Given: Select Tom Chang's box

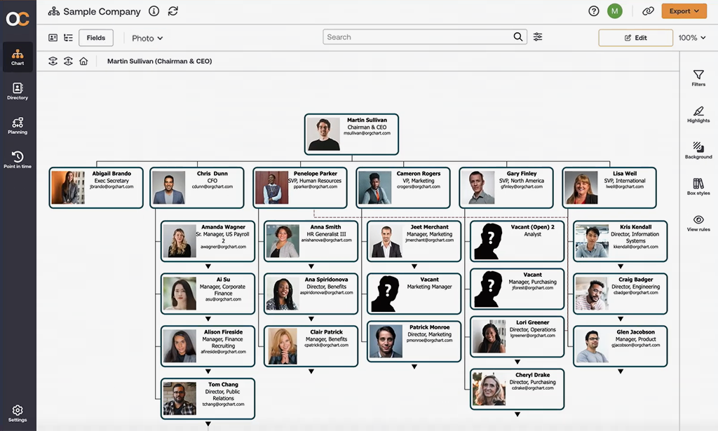Looking at the screenshot, I should [208, 399].
